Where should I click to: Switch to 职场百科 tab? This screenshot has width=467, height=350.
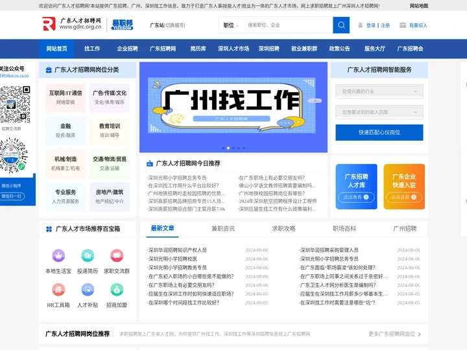(344, 229)
